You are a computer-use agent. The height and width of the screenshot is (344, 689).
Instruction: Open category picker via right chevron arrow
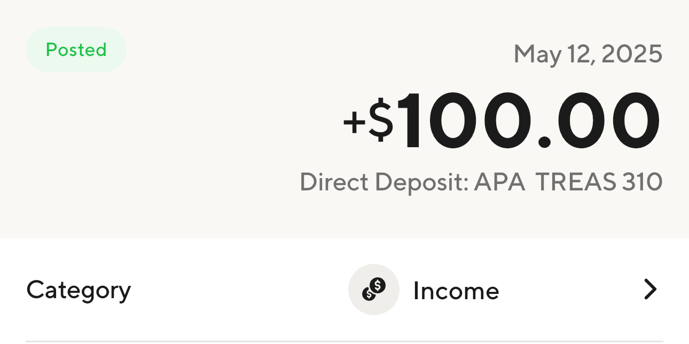[650, 290]
